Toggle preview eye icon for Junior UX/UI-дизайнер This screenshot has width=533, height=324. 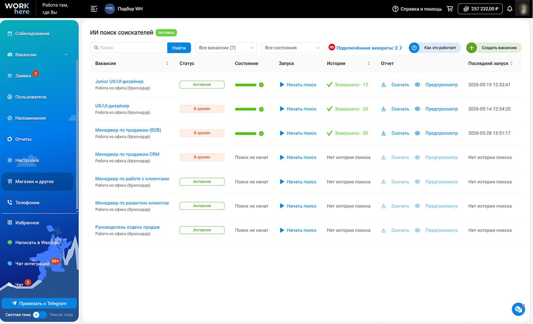417,85
